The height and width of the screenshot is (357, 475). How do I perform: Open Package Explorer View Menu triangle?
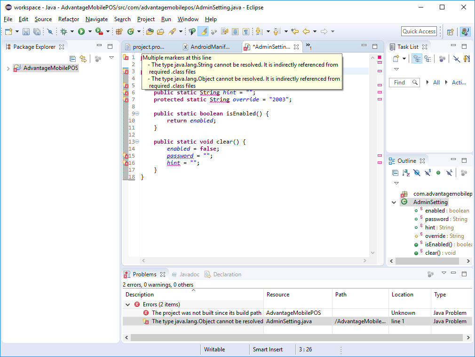111,57
